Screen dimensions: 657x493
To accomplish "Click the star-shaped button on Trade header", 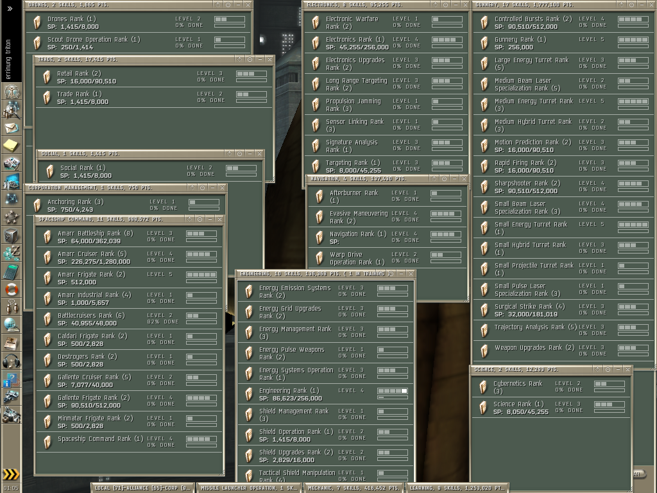I will [x=239, y=59].
